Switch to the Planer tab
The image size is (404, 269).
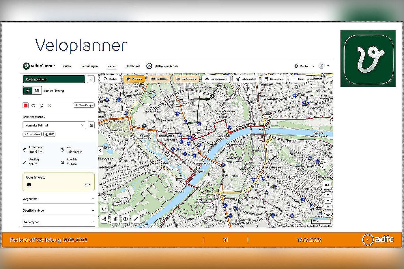(x=112, y=66)
